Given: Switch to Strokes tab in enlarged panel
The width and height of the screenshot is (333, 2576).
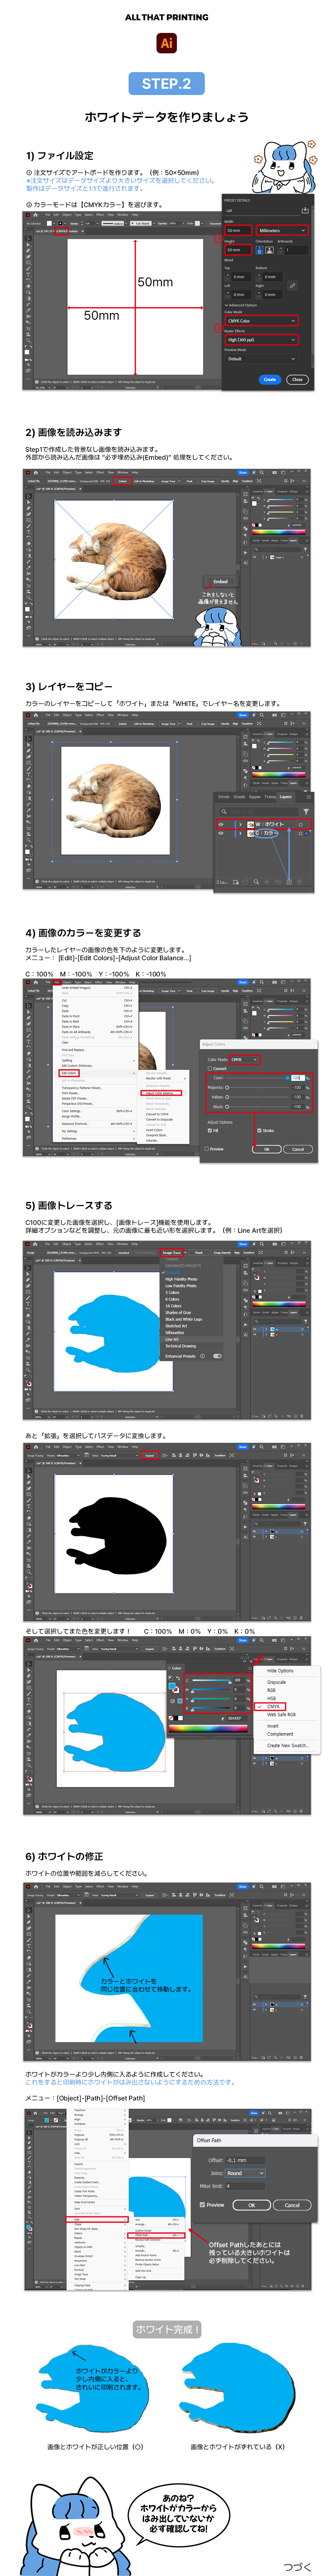Looking at the screenshot, I should (x=224, y=797).
